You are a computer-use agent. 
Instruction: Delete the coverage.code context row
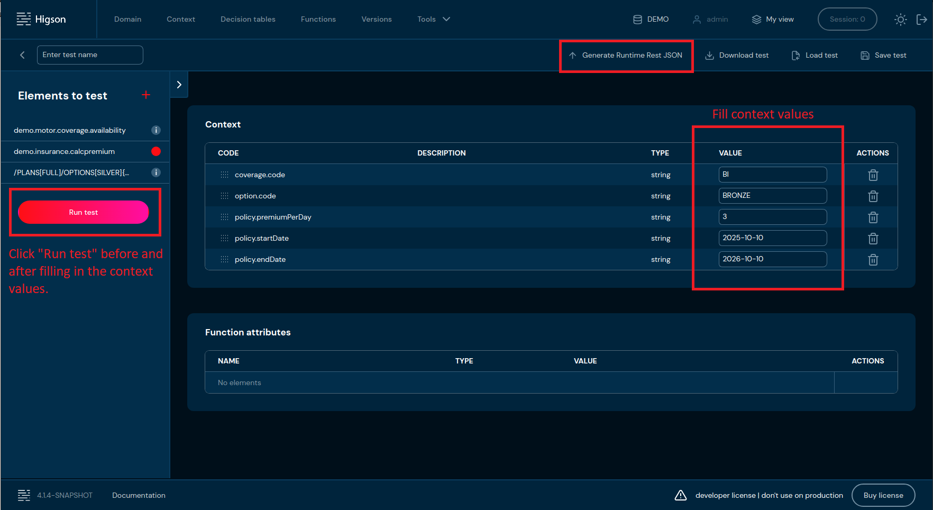(x=873, y=175)
